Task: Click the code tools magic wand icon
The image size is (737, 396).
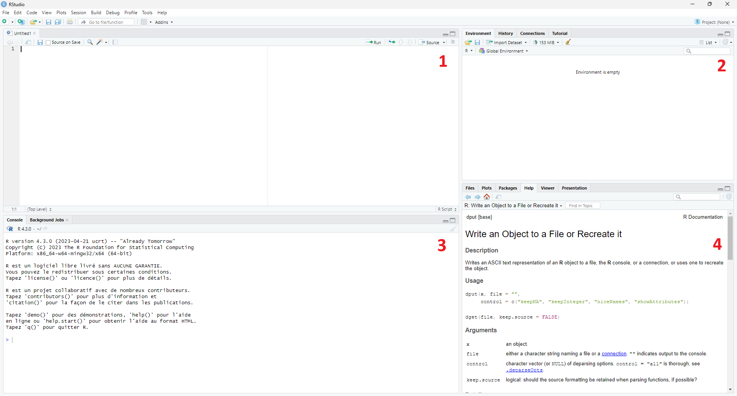Action: click(x=101, y=42)
